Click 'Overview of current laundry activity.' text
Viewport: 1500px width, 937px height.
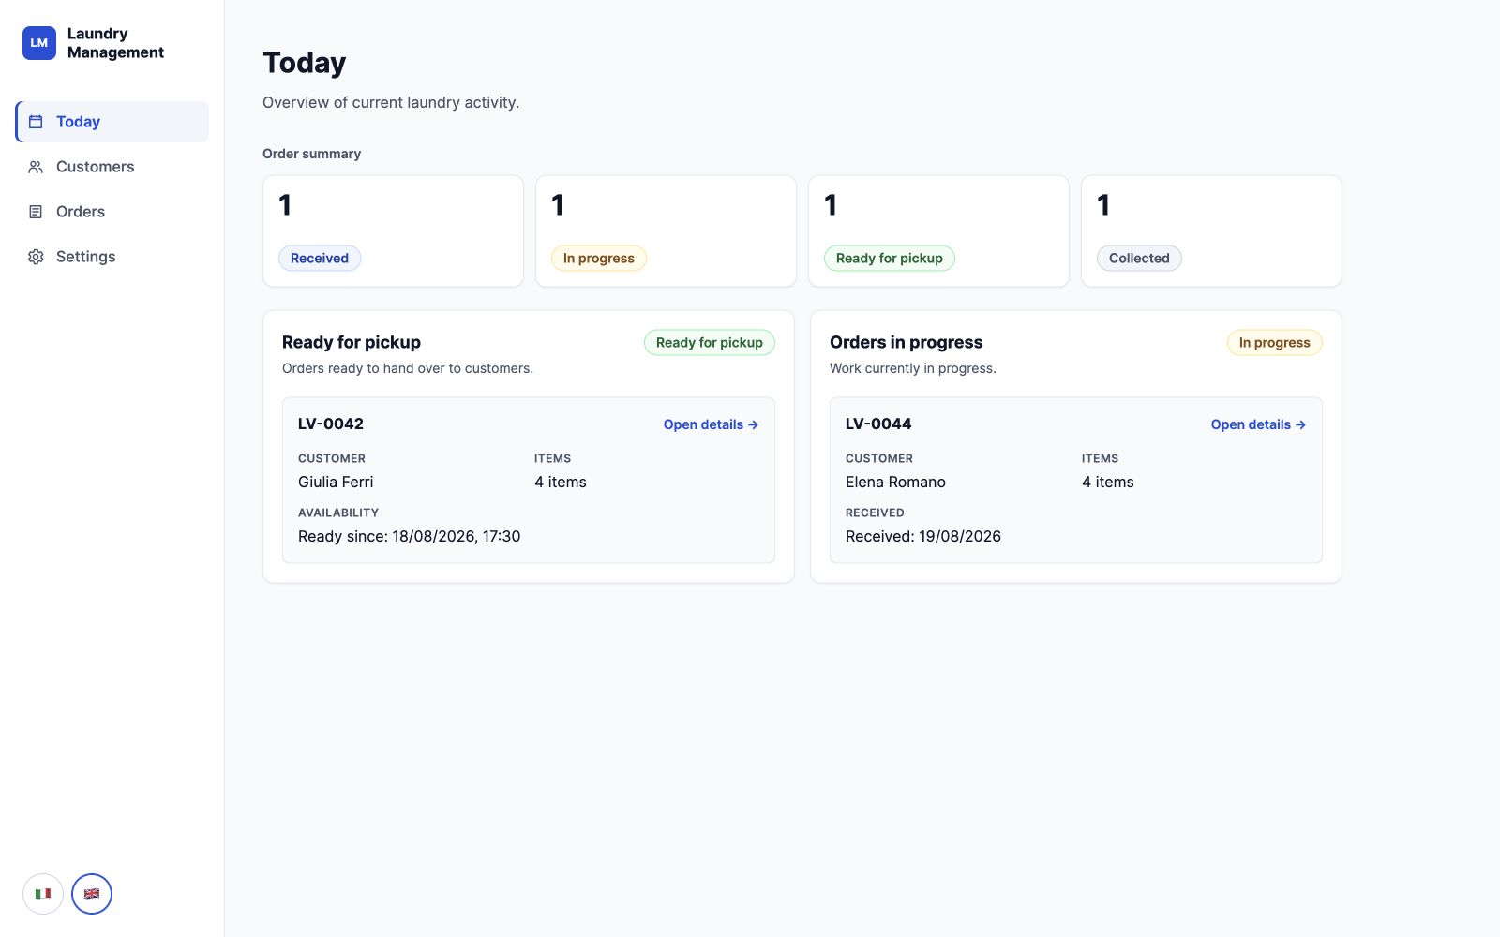[x=391, y=102]
